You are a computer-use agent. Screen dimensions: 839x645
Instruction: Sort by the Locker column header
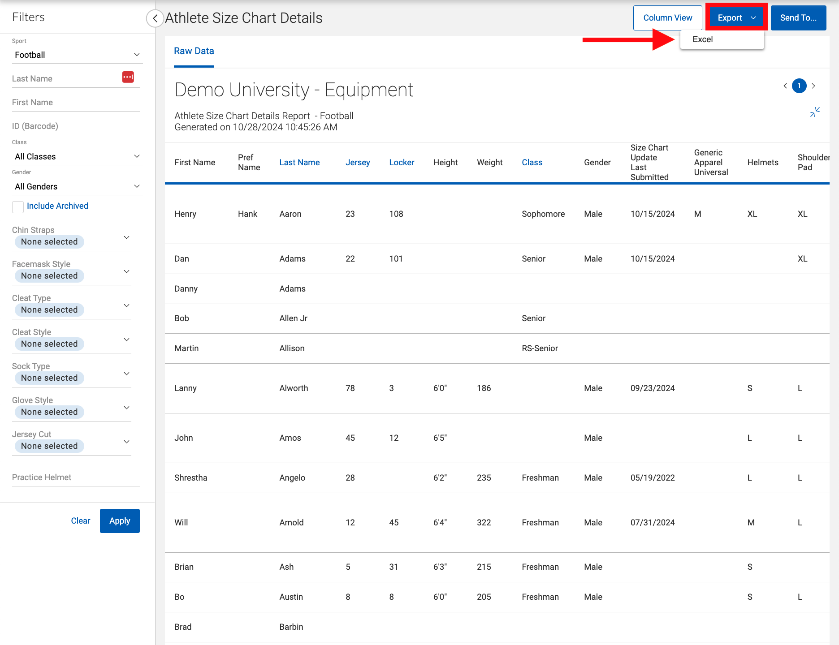402,163
